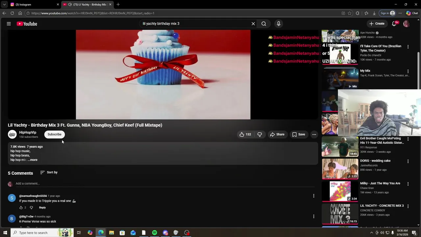Open Copilot Chat in browser toolbar
The height and width of the screenshot is (237, 421).
tap(412, 13)
